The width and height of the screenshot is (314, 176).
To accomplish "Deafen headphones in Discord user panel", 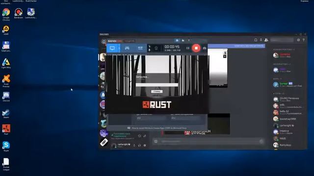I will click(x=139, y=146).
